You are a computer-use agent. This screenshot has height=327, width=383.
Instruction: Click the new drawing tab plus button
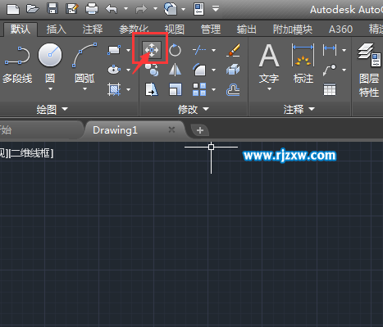click(x=200, y=130)
